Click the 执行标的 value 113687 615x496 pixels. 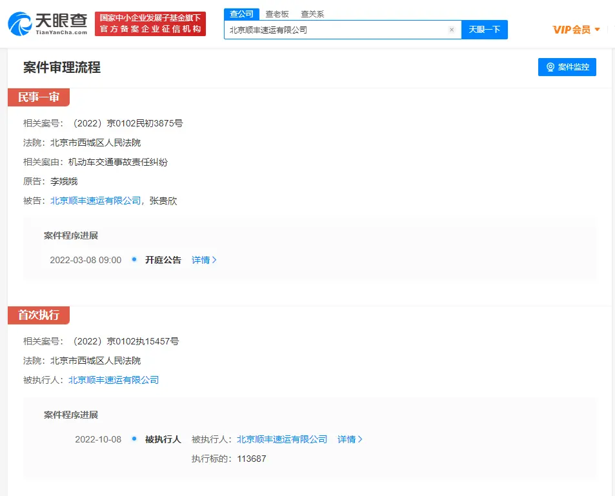[252, 459]
